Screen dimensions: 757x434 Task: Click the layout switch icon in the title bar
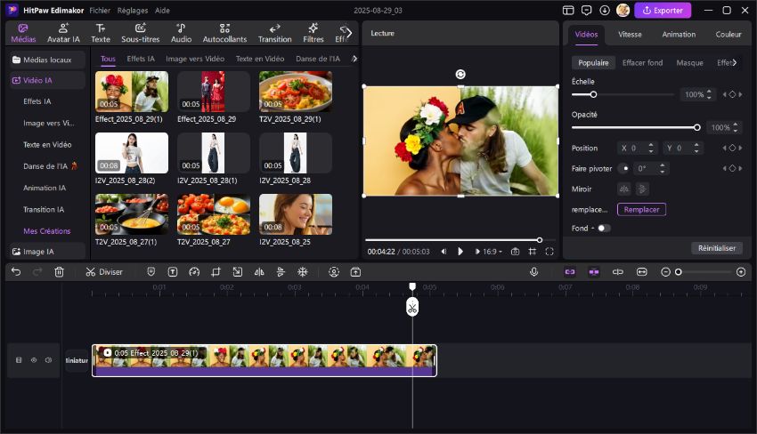(568, 10)
